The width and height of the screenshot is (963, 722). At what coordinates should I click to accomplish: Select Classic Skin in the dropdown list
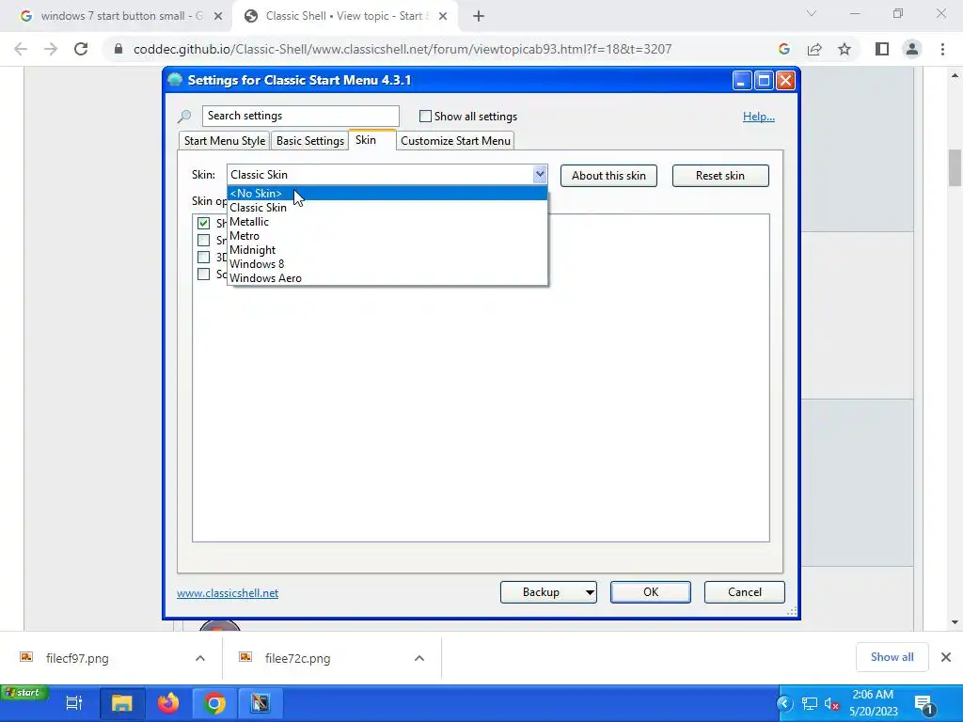pos(387,208)
